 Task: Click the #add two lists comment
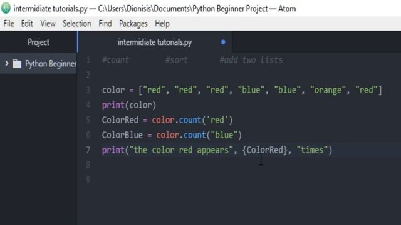coord(251,60)
